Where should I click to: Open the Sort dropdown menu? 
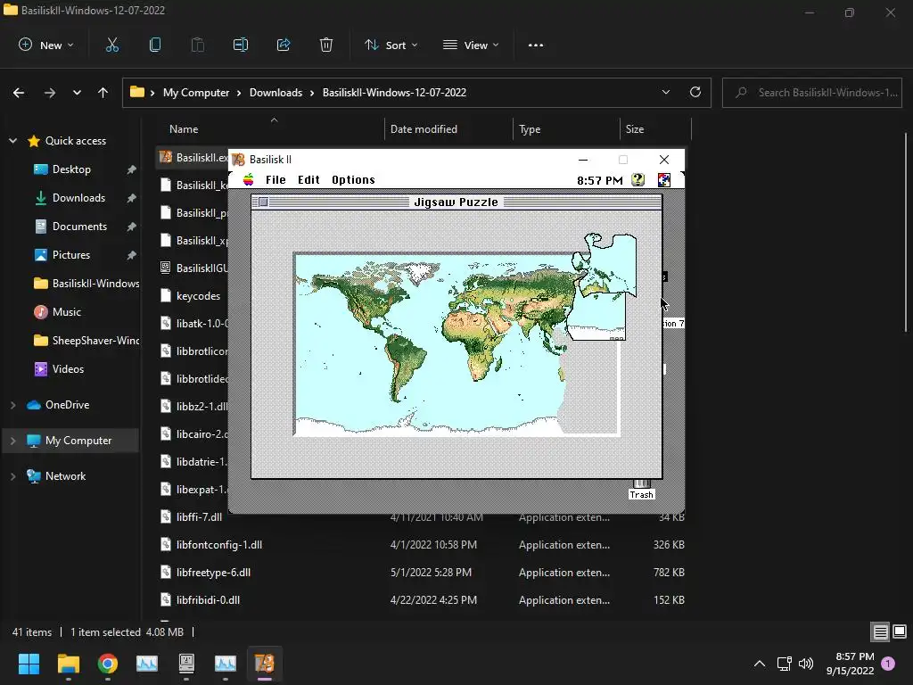point(391,45)
